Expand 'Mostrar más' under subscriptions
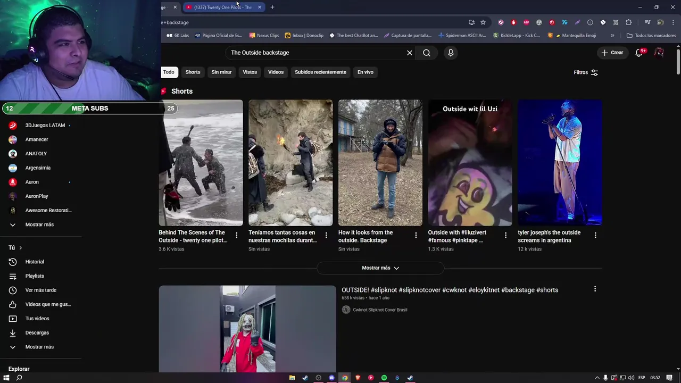This screenshot has width=681, height=383. coord(40,224)
